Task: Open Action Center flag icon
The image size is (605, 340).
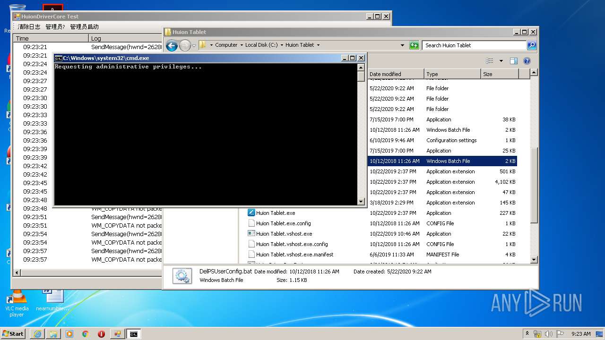Action: point(560,334)
